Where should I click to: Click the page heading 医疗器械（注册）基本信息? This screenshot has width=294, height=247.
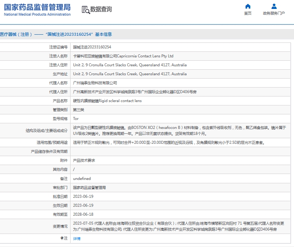tap(56, 34)
